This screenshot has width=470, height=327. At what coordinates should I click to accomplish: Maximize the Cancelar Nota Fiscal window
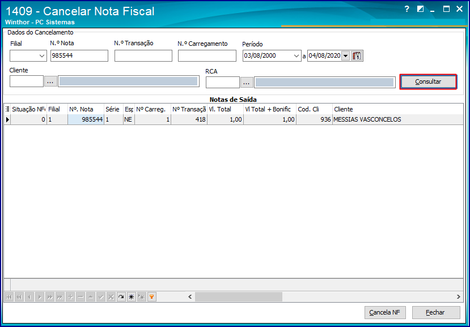point(446,9)
